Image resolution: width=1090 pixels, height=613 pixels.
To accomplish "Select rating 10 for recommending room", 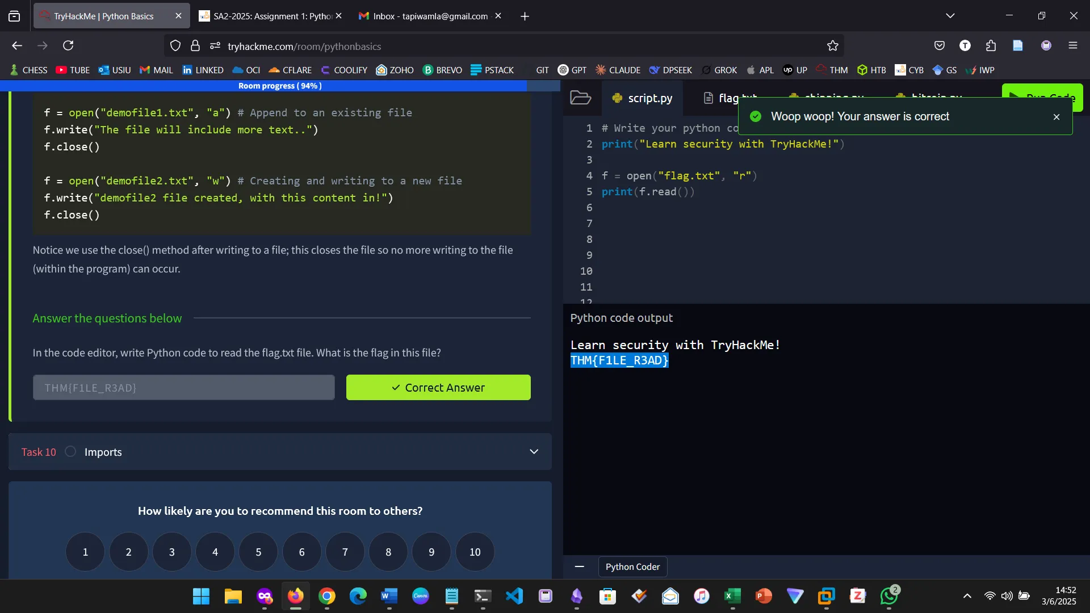I will pyautogui.click(x=475, y=552).
